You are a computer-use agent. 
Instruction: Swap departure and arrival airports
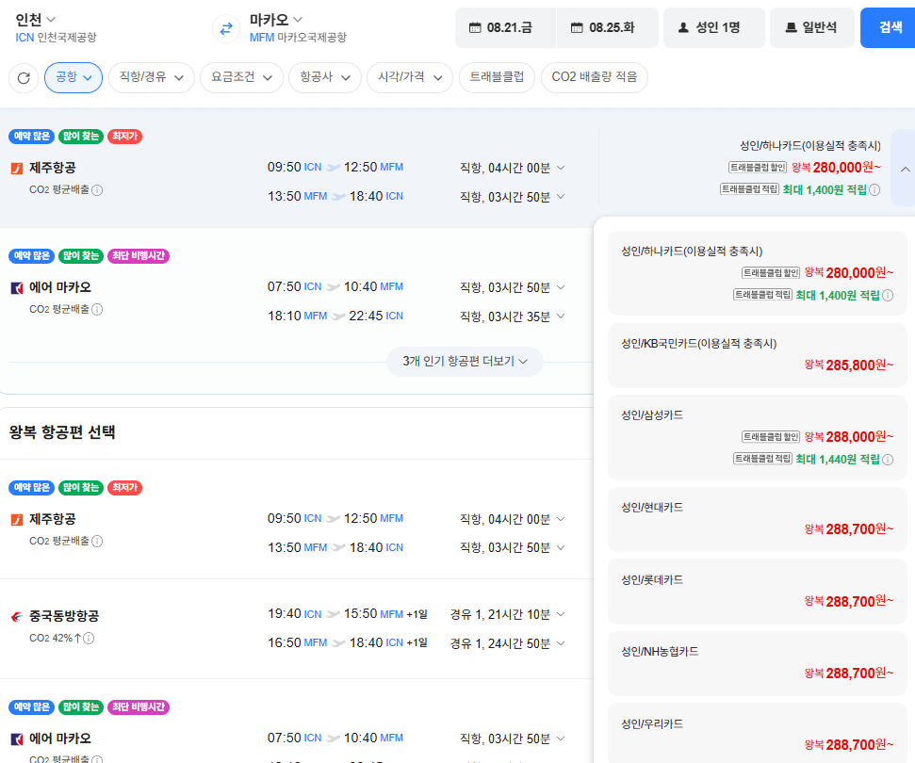[226, 28]
